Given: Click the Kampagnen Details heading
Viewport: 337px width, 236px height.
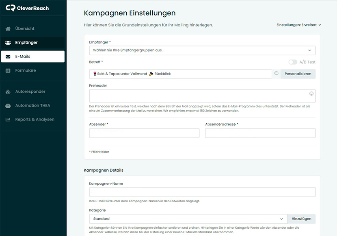Looking at the screenshot, I should tap(104, 170).
